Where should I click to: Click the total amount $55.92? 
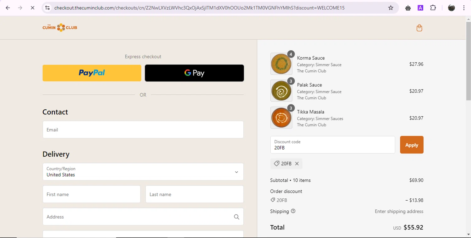coord(414,227)
